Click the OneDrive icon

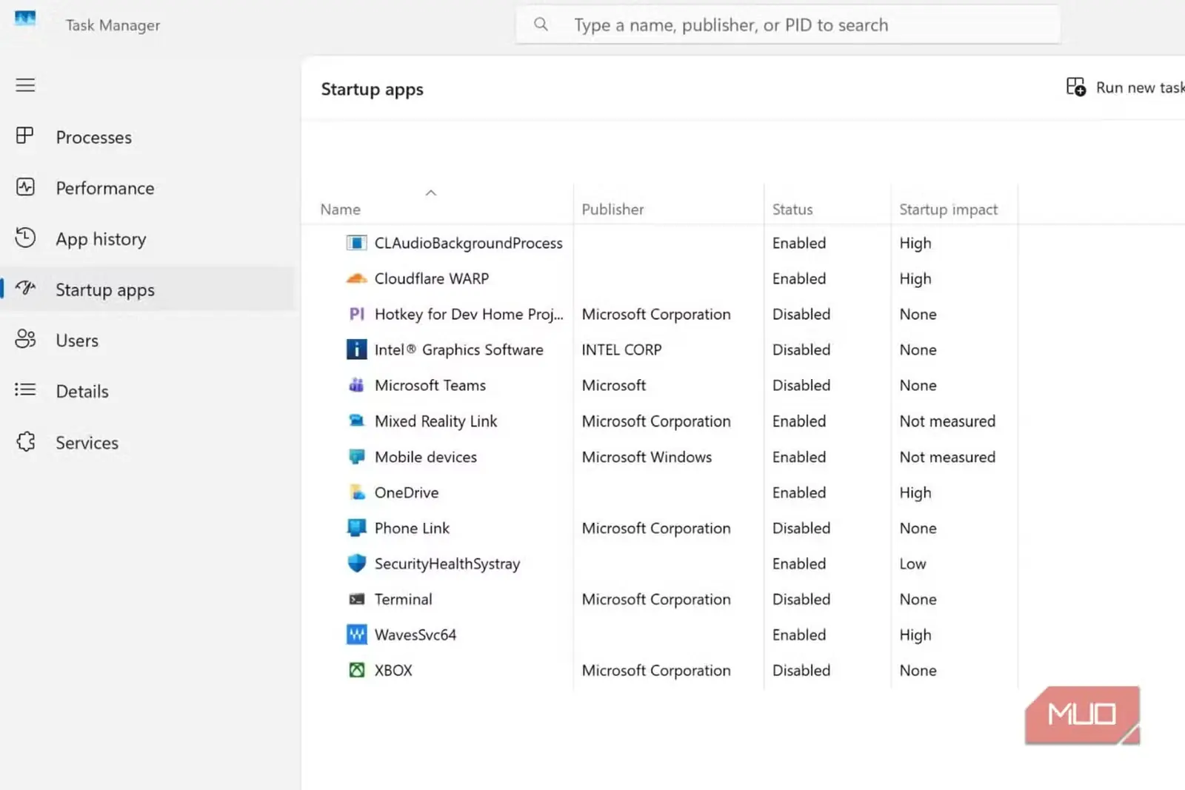click(x=356, y=492)
